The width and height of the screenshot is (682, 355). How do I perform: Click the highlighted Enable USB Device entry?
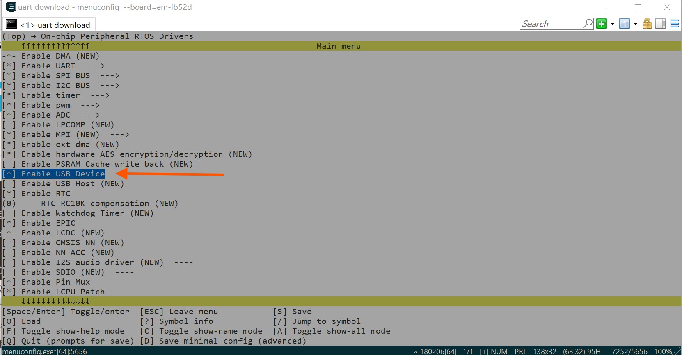point(63,174)
